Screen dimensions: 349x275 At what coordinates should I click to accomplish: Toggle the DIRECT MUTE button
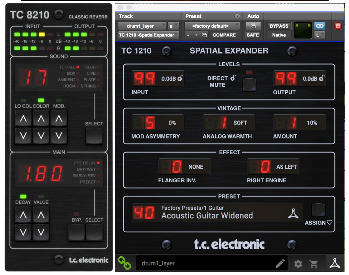click(249, 84)
